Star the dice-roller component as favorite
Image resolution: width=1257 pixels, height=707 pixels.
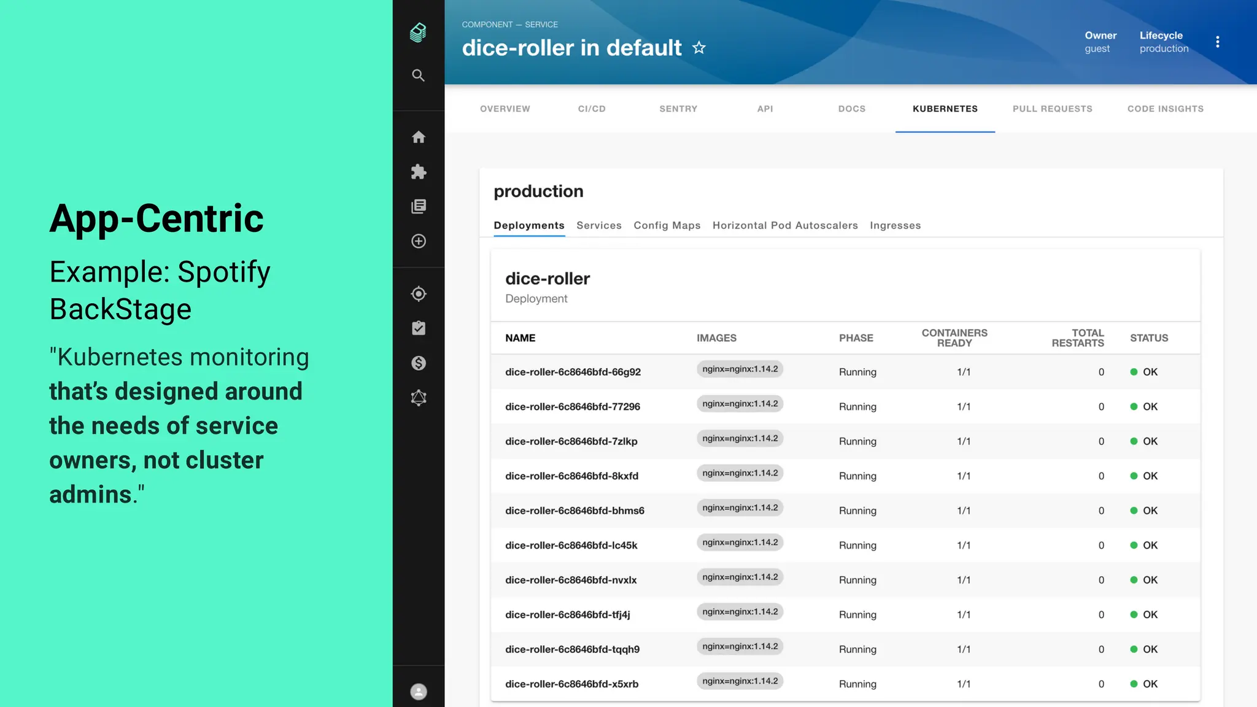[699, 48]
